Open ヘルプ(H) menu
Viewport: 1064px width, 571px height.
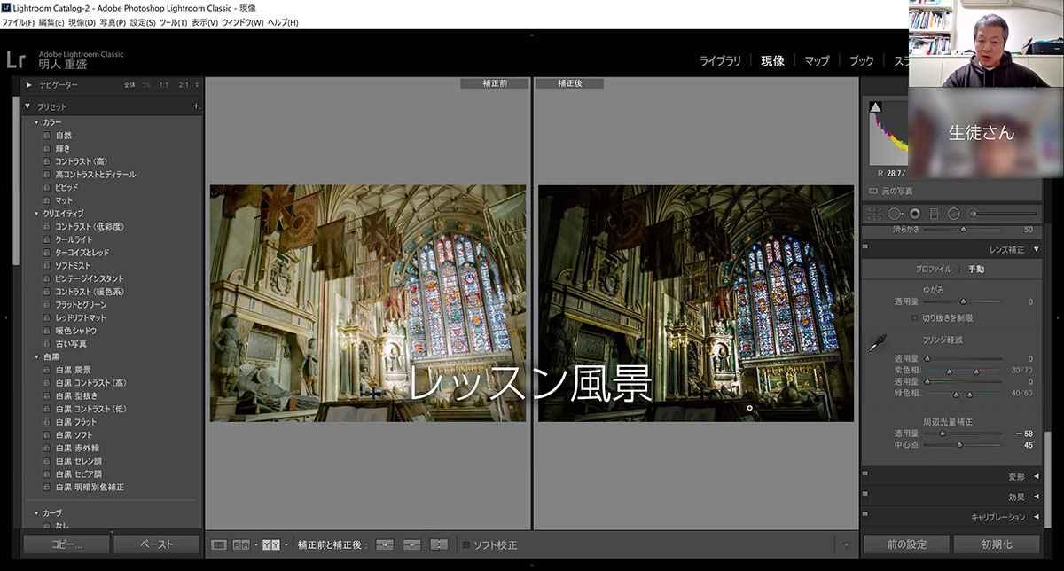click(x=283, y=21)
